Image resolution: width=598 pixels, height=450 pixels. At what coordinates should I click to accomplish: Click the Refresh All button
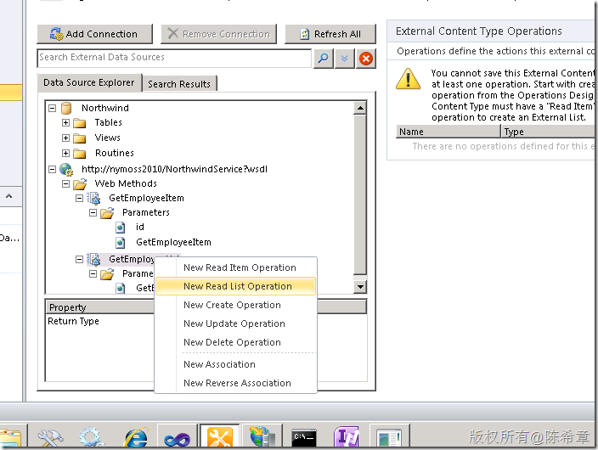coord(330,34)
